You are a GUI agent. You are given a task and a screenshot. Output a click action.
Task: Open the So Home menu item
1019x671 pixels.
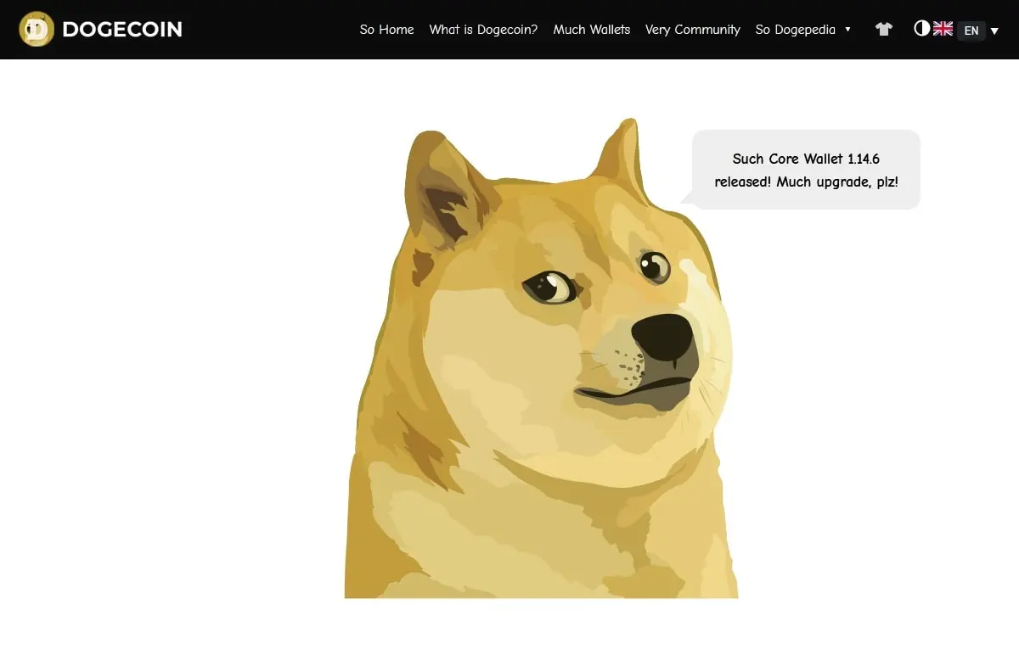coord(386,30)
